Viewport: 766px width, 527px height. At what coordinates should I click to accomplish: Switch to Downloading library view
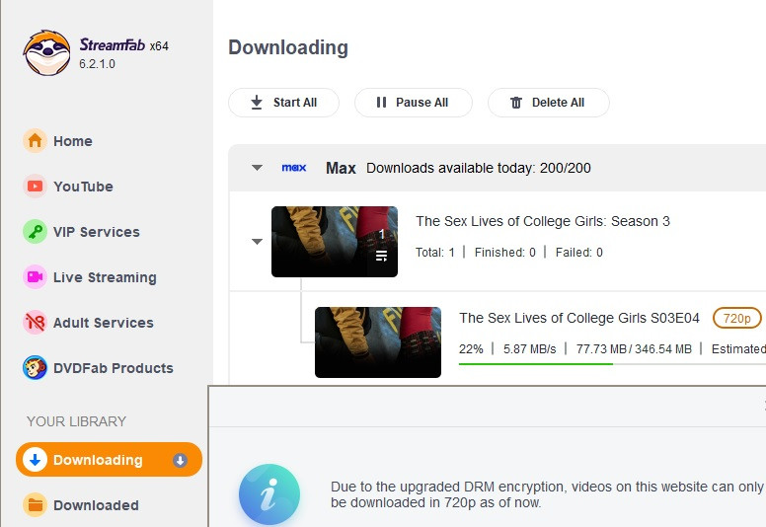click(109, 460)
